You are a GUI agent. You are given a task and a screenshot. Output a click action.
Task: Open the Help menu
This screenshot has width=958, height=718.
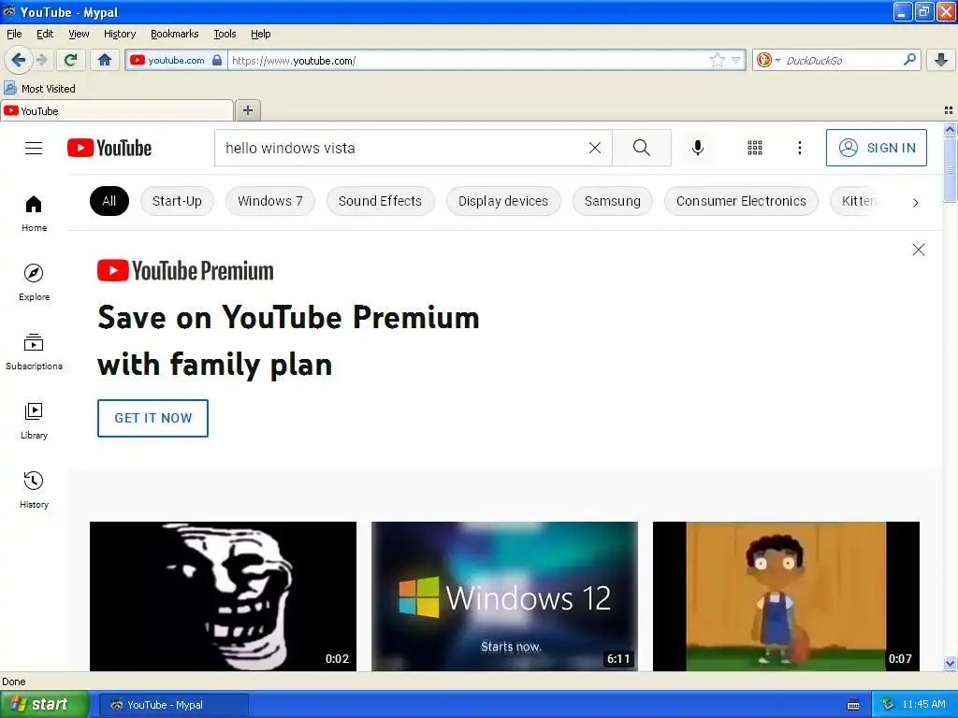(x=260, y=34)
